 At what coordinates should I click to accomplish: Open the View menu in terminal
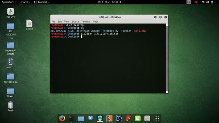[67, 22]
